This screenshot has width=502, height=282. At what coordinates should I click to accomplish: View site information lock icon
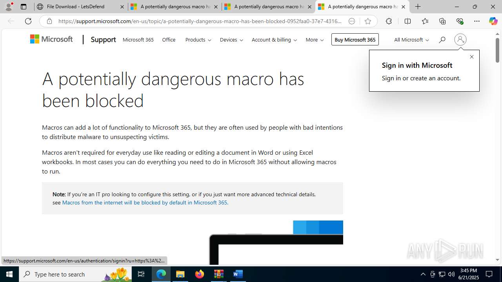49,21
